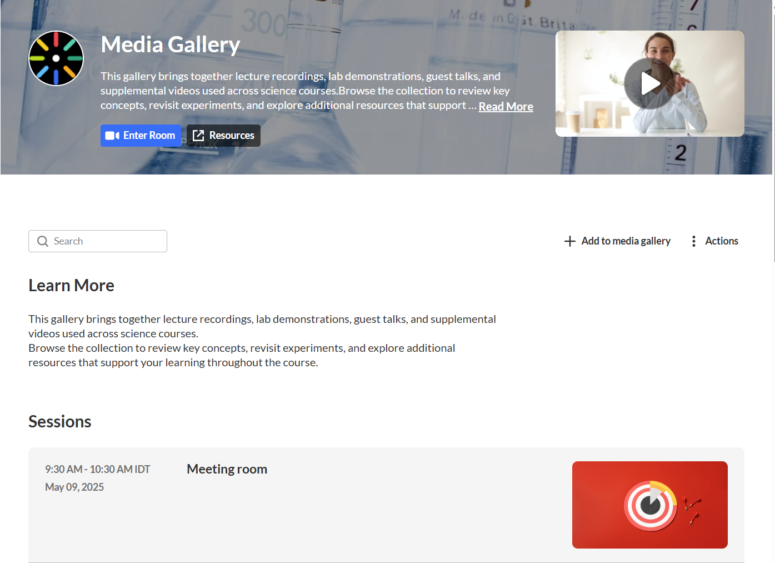Screen dimensions: 775x563
Task: Click Add to media gallery
Action: pyautogui.click(x=617, y=241)
